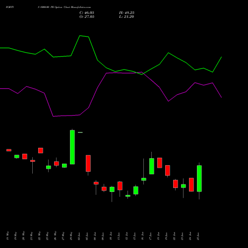Click the tall green candle for 29 May
The image size is (248, 248).
click(x=72, y=147)
